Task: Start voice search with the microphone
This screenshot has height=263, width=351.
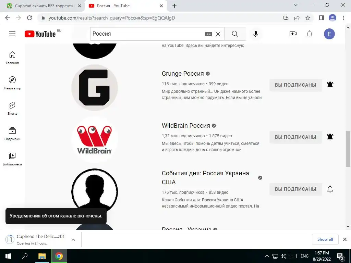Action: point(256,34)
